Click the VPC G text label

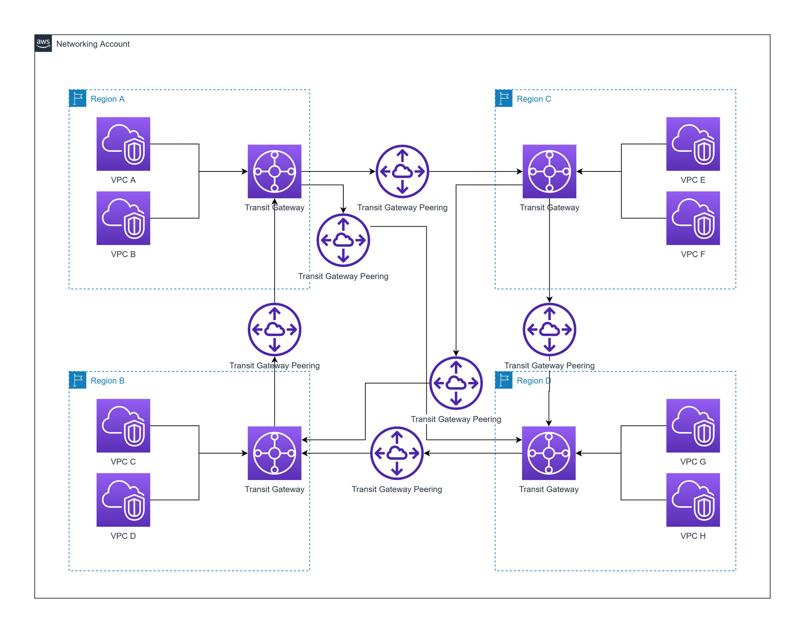click(693, 462)
